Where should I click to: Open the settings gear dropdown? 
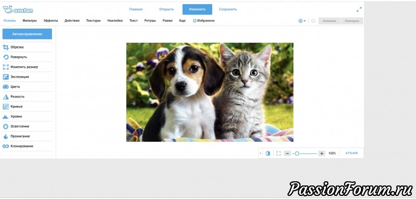click(x=302, y=21)
